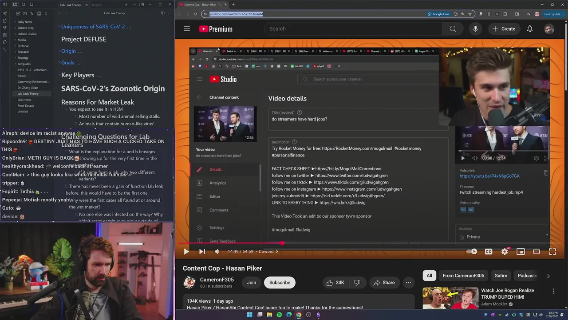Select the All suggestions chip
568x320 pixels.
click(x=429, y=276)
